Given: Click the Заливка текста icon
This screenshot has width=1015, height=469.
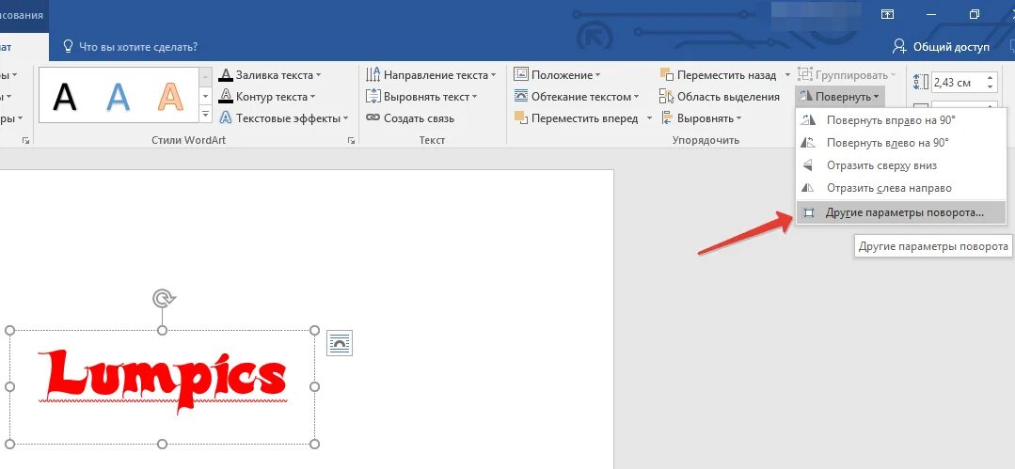Looking at the screenshot, I should (x=225, y=75).
